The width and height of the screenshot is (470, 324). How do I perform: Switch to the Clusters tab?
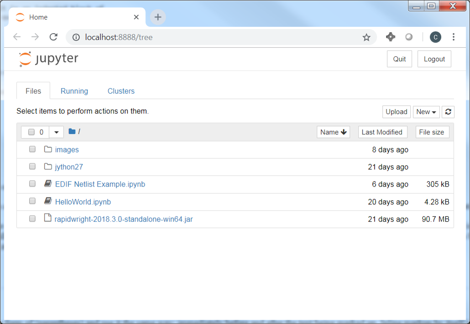point(121,91)
